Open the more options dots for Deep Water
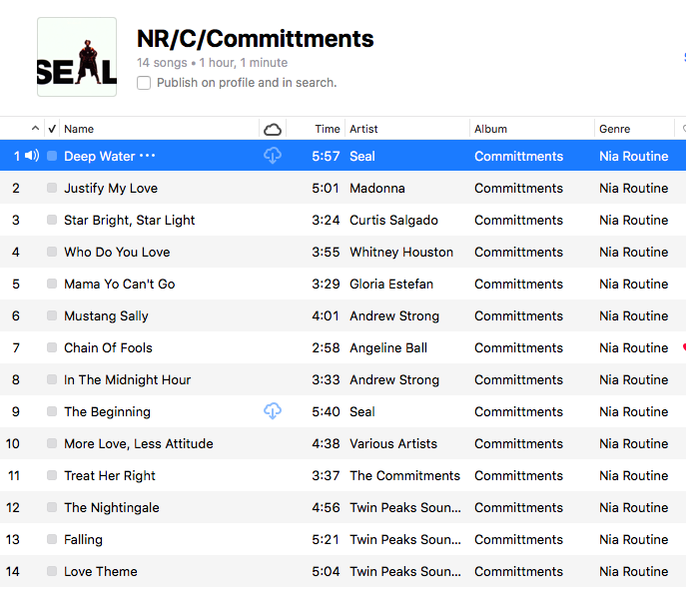Image resolution: width=686 pixels, height=595 pixels. coord(147,156)
